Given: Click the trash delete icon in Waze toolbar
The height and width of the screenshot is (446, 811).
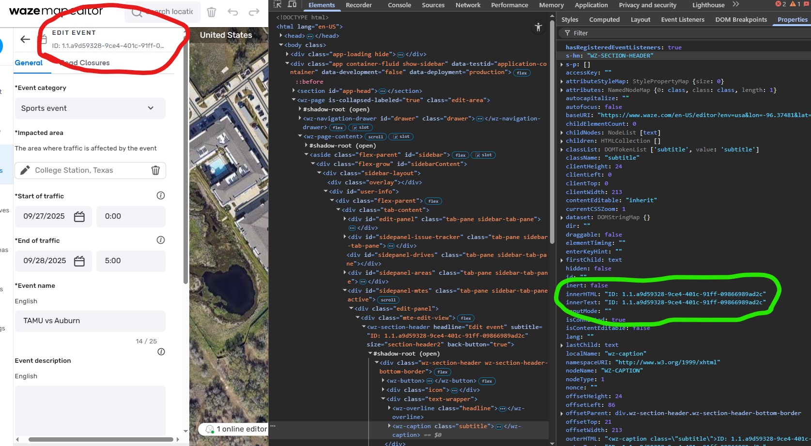Looking at the screenshot, I should click(212, 12).
